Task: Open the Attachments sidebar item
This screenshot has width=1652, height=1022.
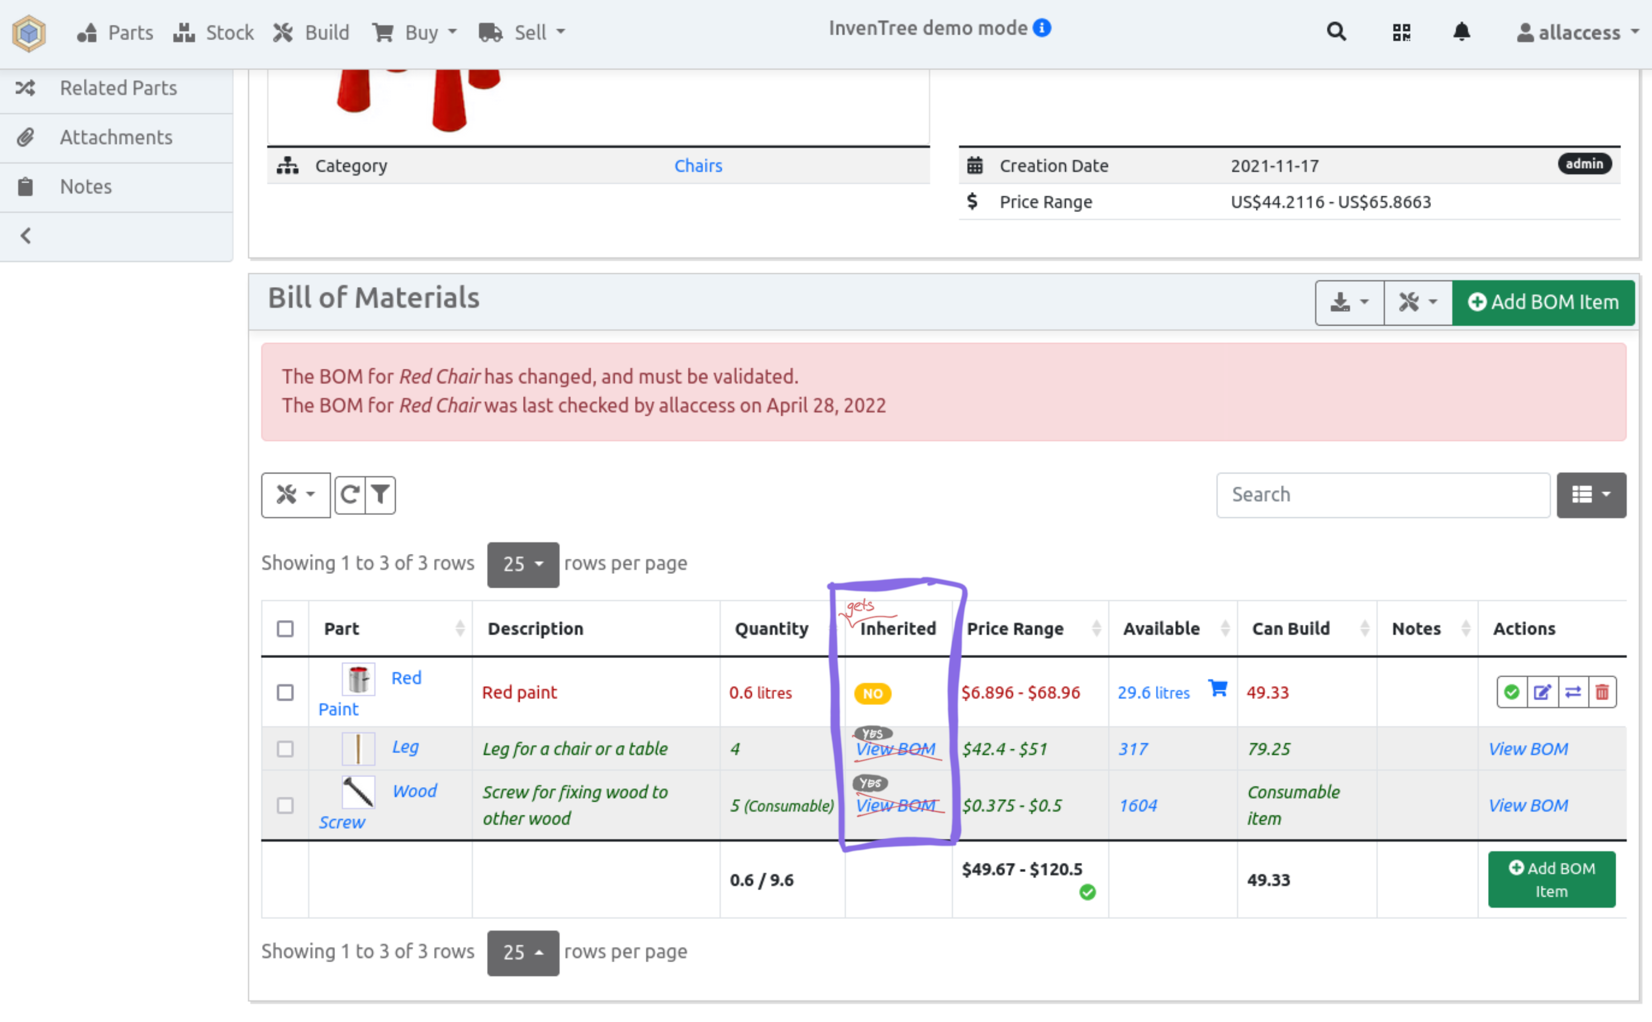Action: pyautogui.click(x=116, y=137)
